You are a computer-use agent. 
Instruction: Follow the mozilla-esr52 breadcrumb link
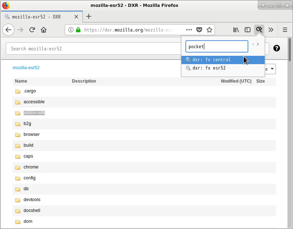click(26, 68)
